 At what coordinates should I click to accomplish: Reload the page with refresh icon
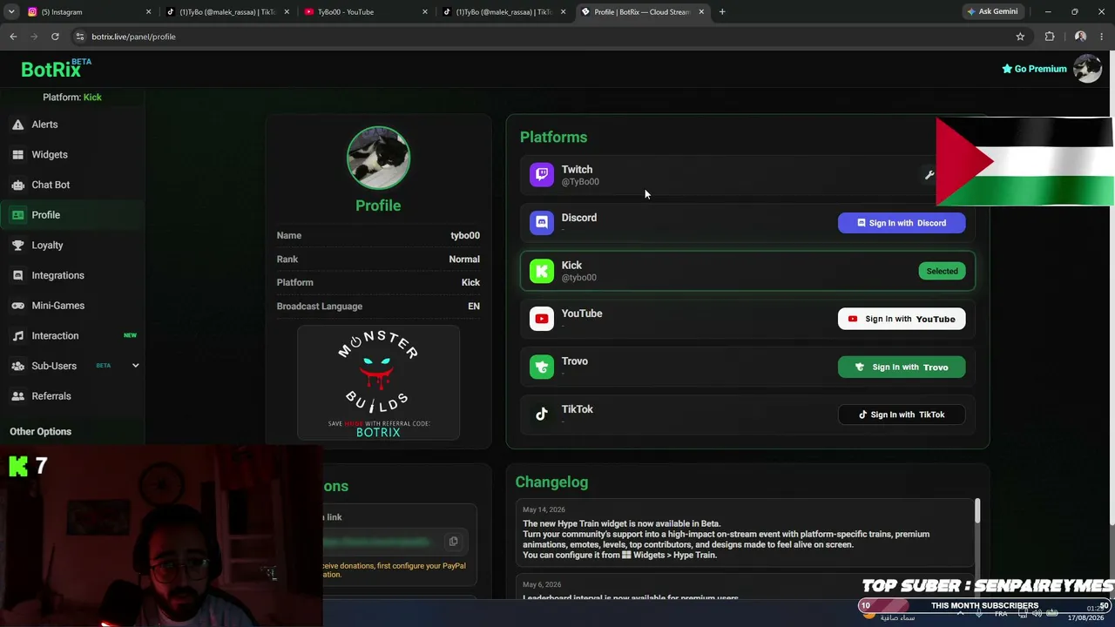click(55, 37)
